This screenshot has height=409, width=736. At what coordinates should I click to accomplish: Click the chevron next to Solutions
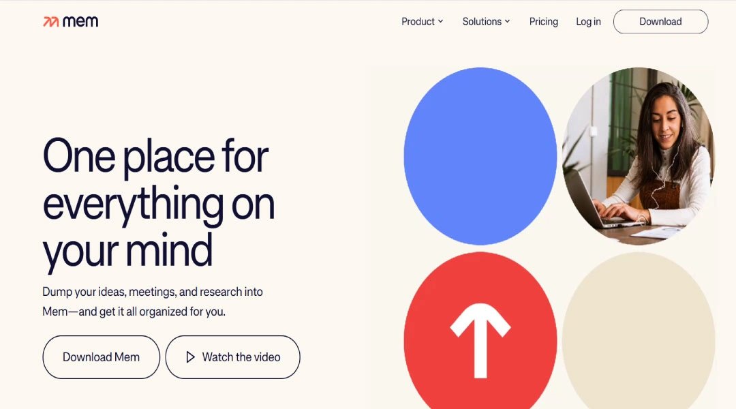(507, 22)
